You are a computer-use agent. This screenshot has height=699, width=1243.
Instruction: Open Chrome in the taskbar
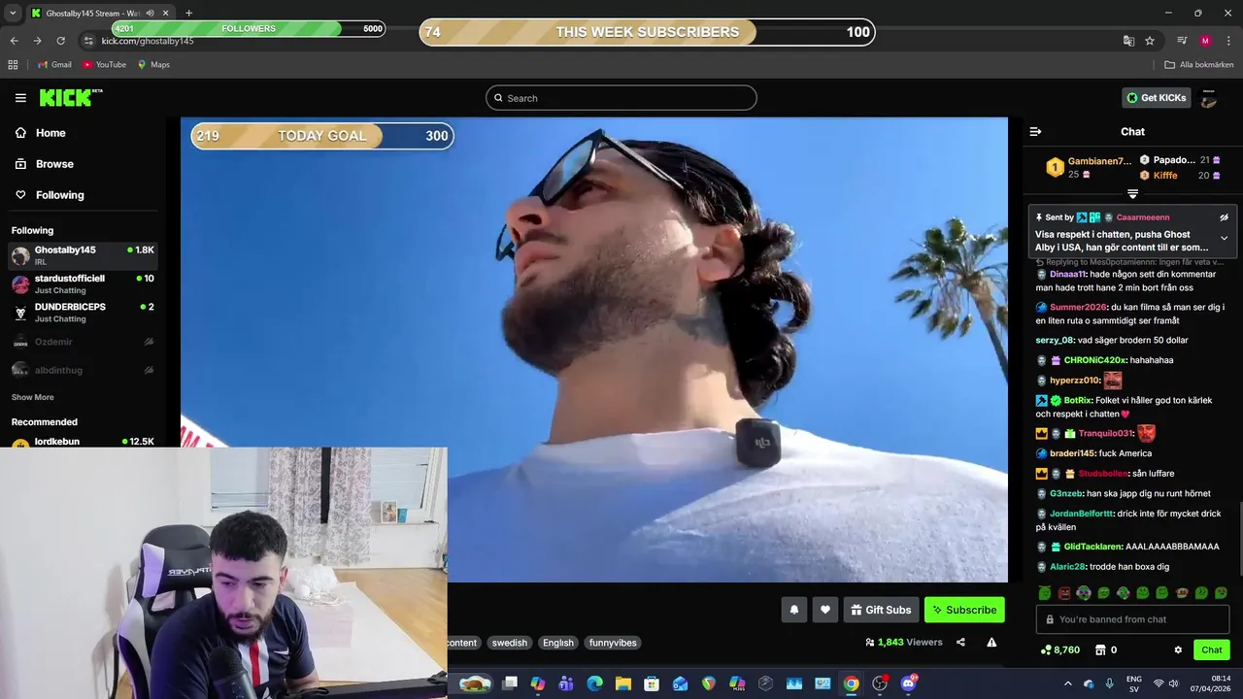[x=851, y=683]
